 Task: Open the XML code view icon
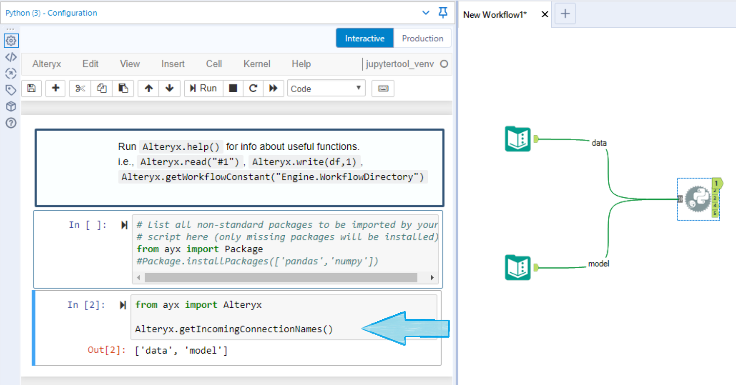pos(11,57)
